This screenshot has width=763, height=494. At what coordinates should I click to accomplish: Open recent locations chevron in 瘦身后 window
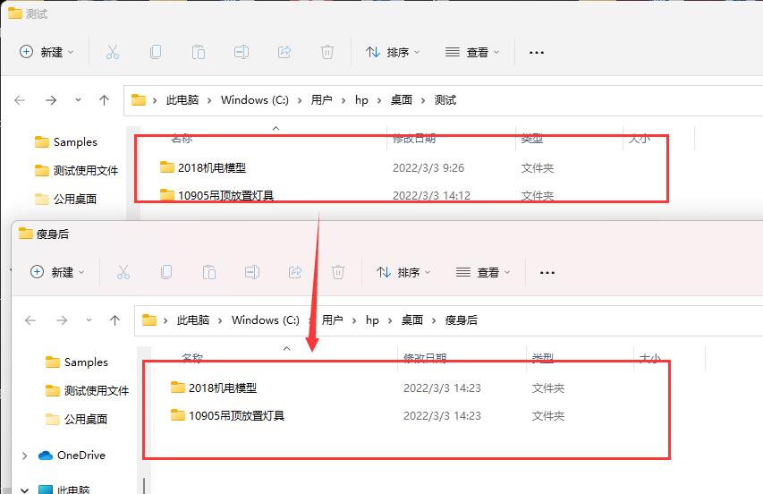tap(89, 319)
